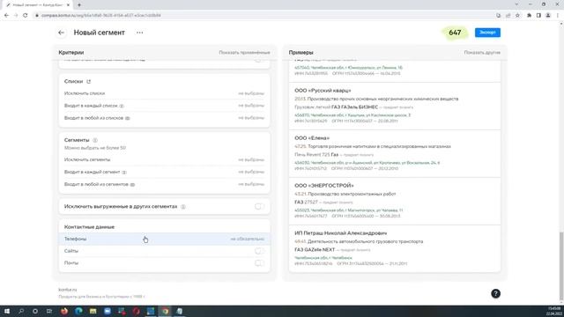Open the Входит в любой из списков selector
Viewport: 564px width, 317px height.
[x=164, y=118]
